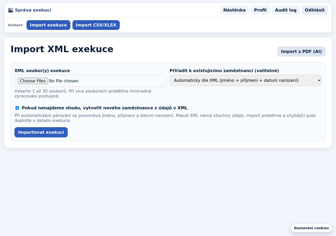Submit with Importovat exekuci button
Viewport: 336px width, 236px height.
[41, 132]
